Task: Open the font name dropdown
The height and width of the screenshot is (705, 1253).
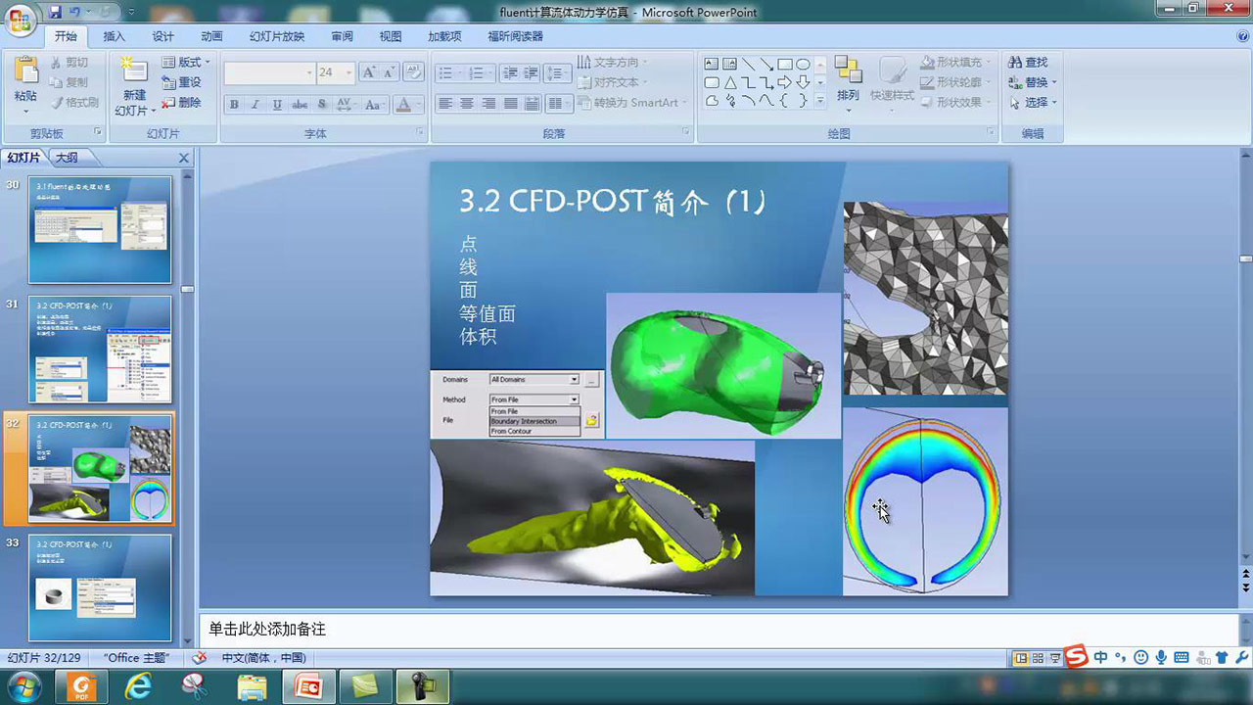Action: [309, 72]
